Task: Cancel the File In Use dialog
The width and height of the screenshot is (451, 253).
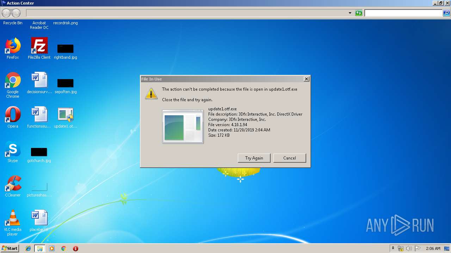Action: point(290,158)
